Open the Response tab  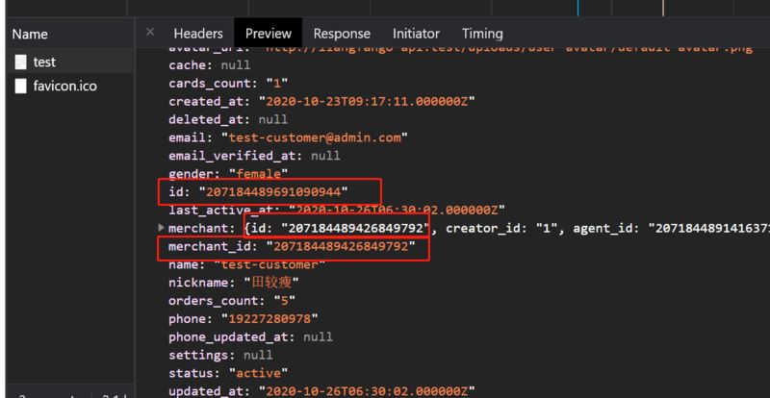click(342, 34)
